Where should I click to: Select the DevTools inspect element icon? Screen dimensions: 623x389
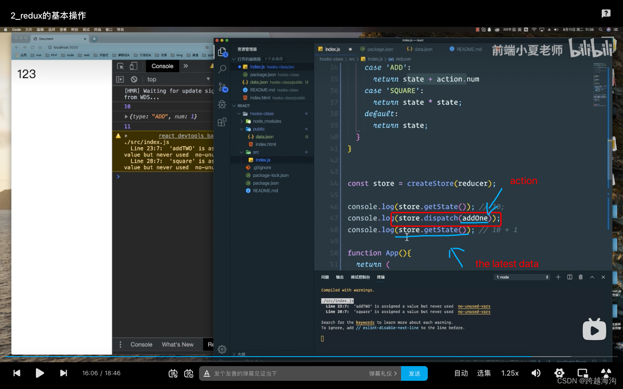[120, 66]
